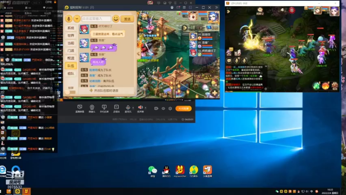
Task: Click the phone screen-cast icon in stream toolbar
Action: (104, 109)
